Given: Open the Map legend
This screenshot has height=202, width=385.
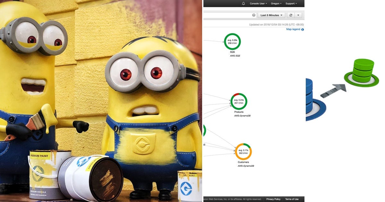Looking at the screenshot, I should pyautogui.click(x=293, y=29).
